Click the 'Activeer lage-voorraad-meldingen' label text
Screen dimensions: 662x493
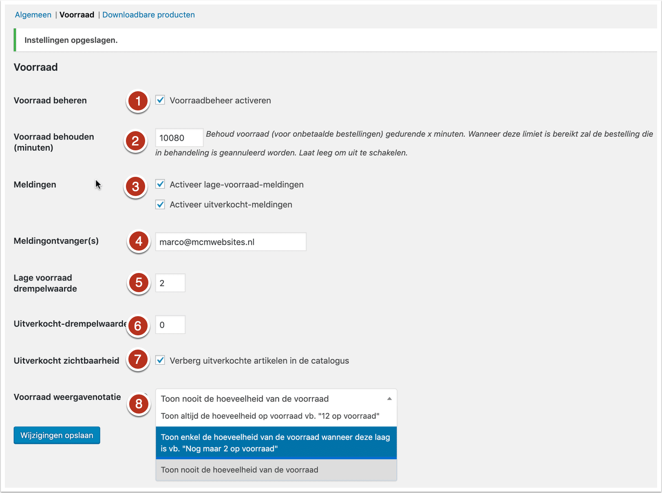pyautogui.click(x=236, y=185)
